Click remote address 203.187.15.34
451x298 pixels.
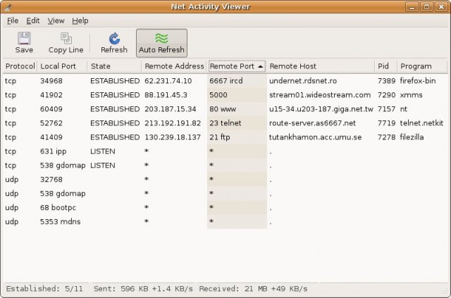171,109
